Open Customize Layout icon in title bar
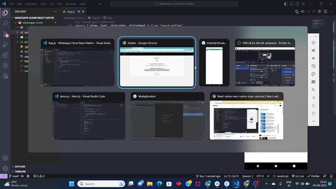The image size is (336, 189). [x=303, y=4]
